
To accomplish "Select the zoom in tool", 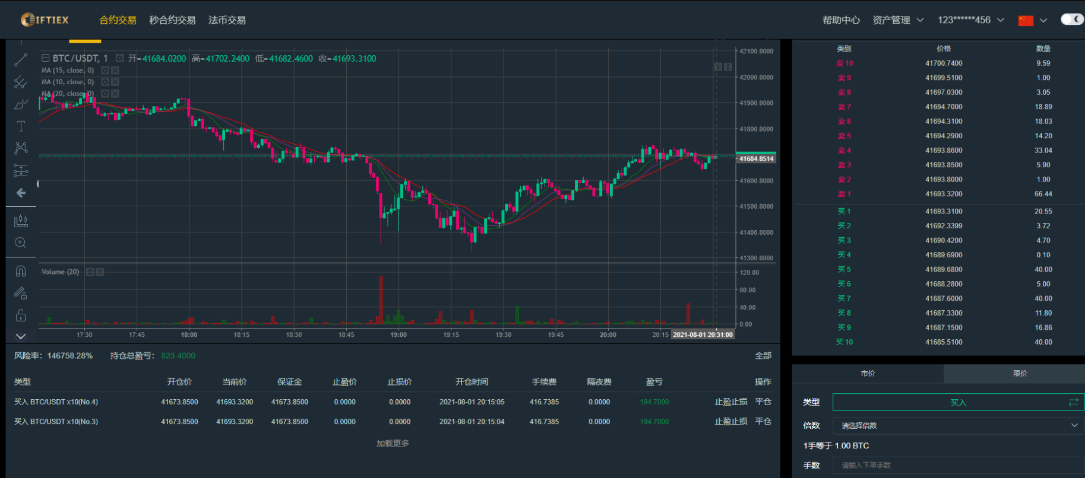I will [21, 243].
